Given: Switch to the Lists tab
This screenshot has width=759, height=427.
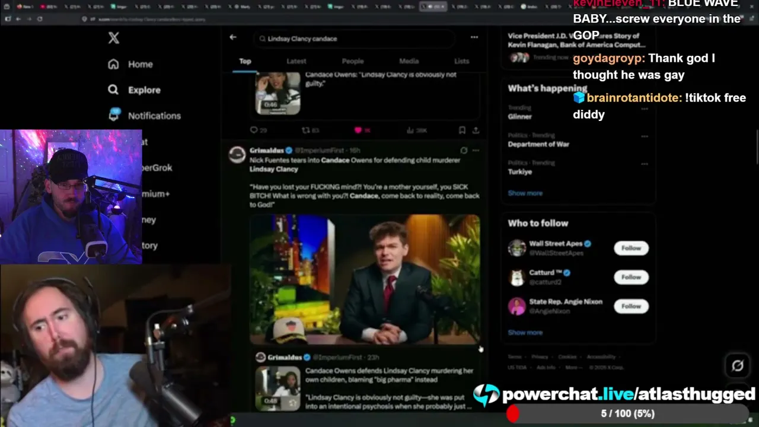Looking at the screenshot, I should 461,61.
